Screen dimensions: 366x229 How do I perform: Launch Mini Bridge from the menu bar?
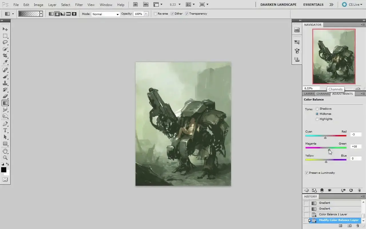pos(146,5)
